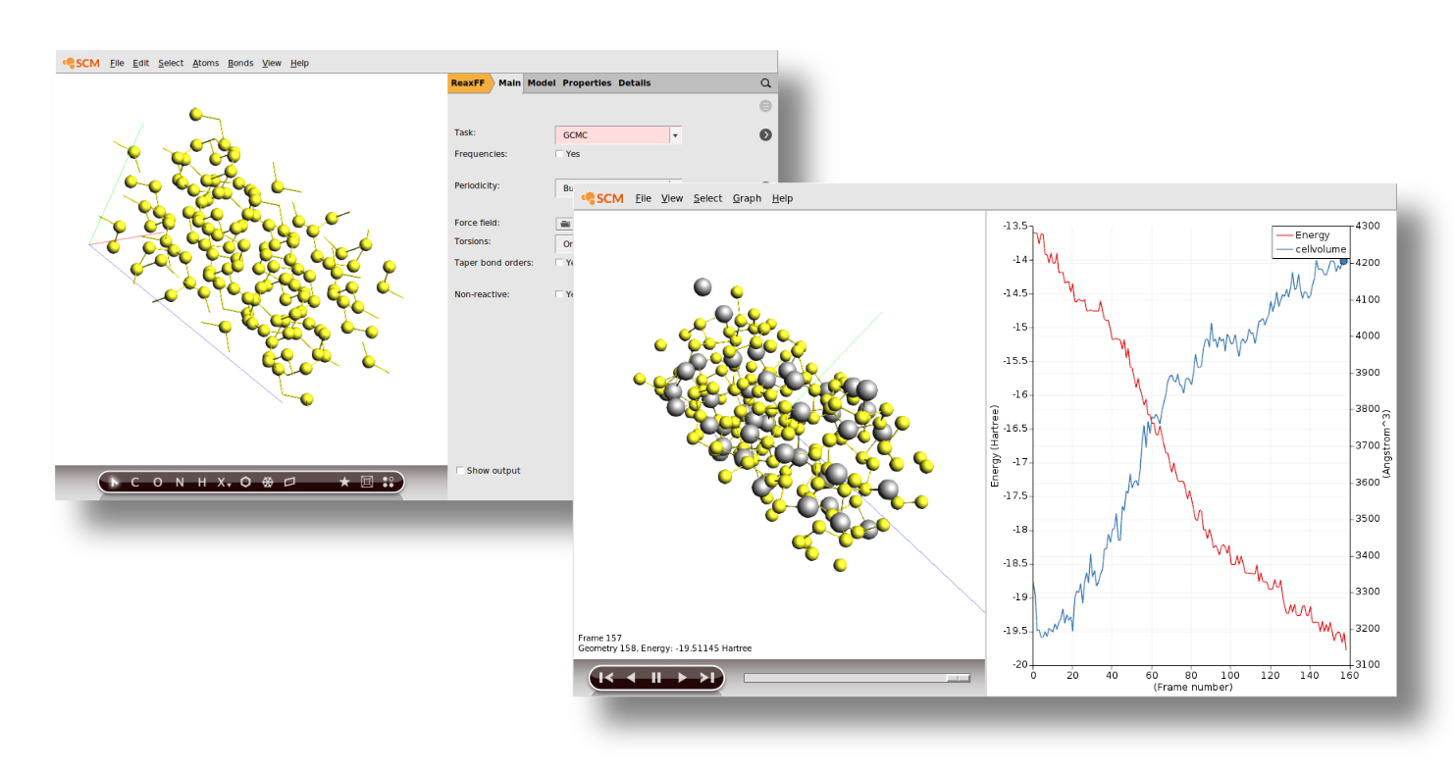Toggle the Show output checkbox

click(x=460, y=471)
